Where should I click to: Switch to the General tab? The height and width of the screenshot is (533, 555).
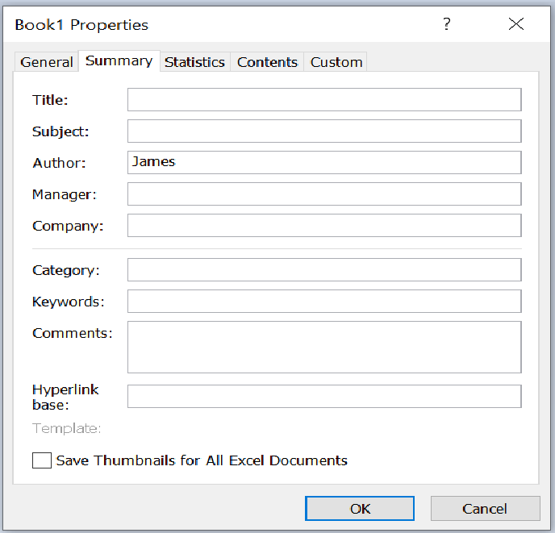click(x=47, y=62)
